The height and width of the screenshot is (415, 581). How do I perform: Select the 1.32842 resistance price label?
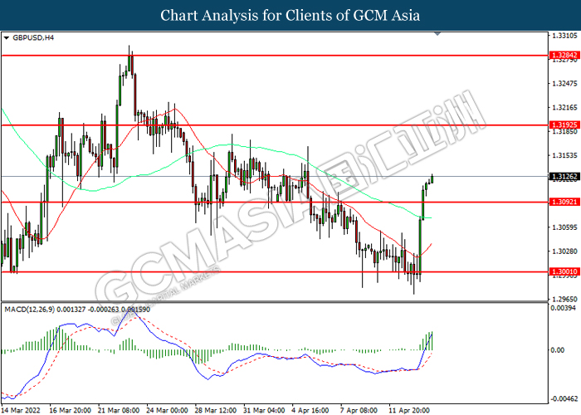tap(564, 56)
